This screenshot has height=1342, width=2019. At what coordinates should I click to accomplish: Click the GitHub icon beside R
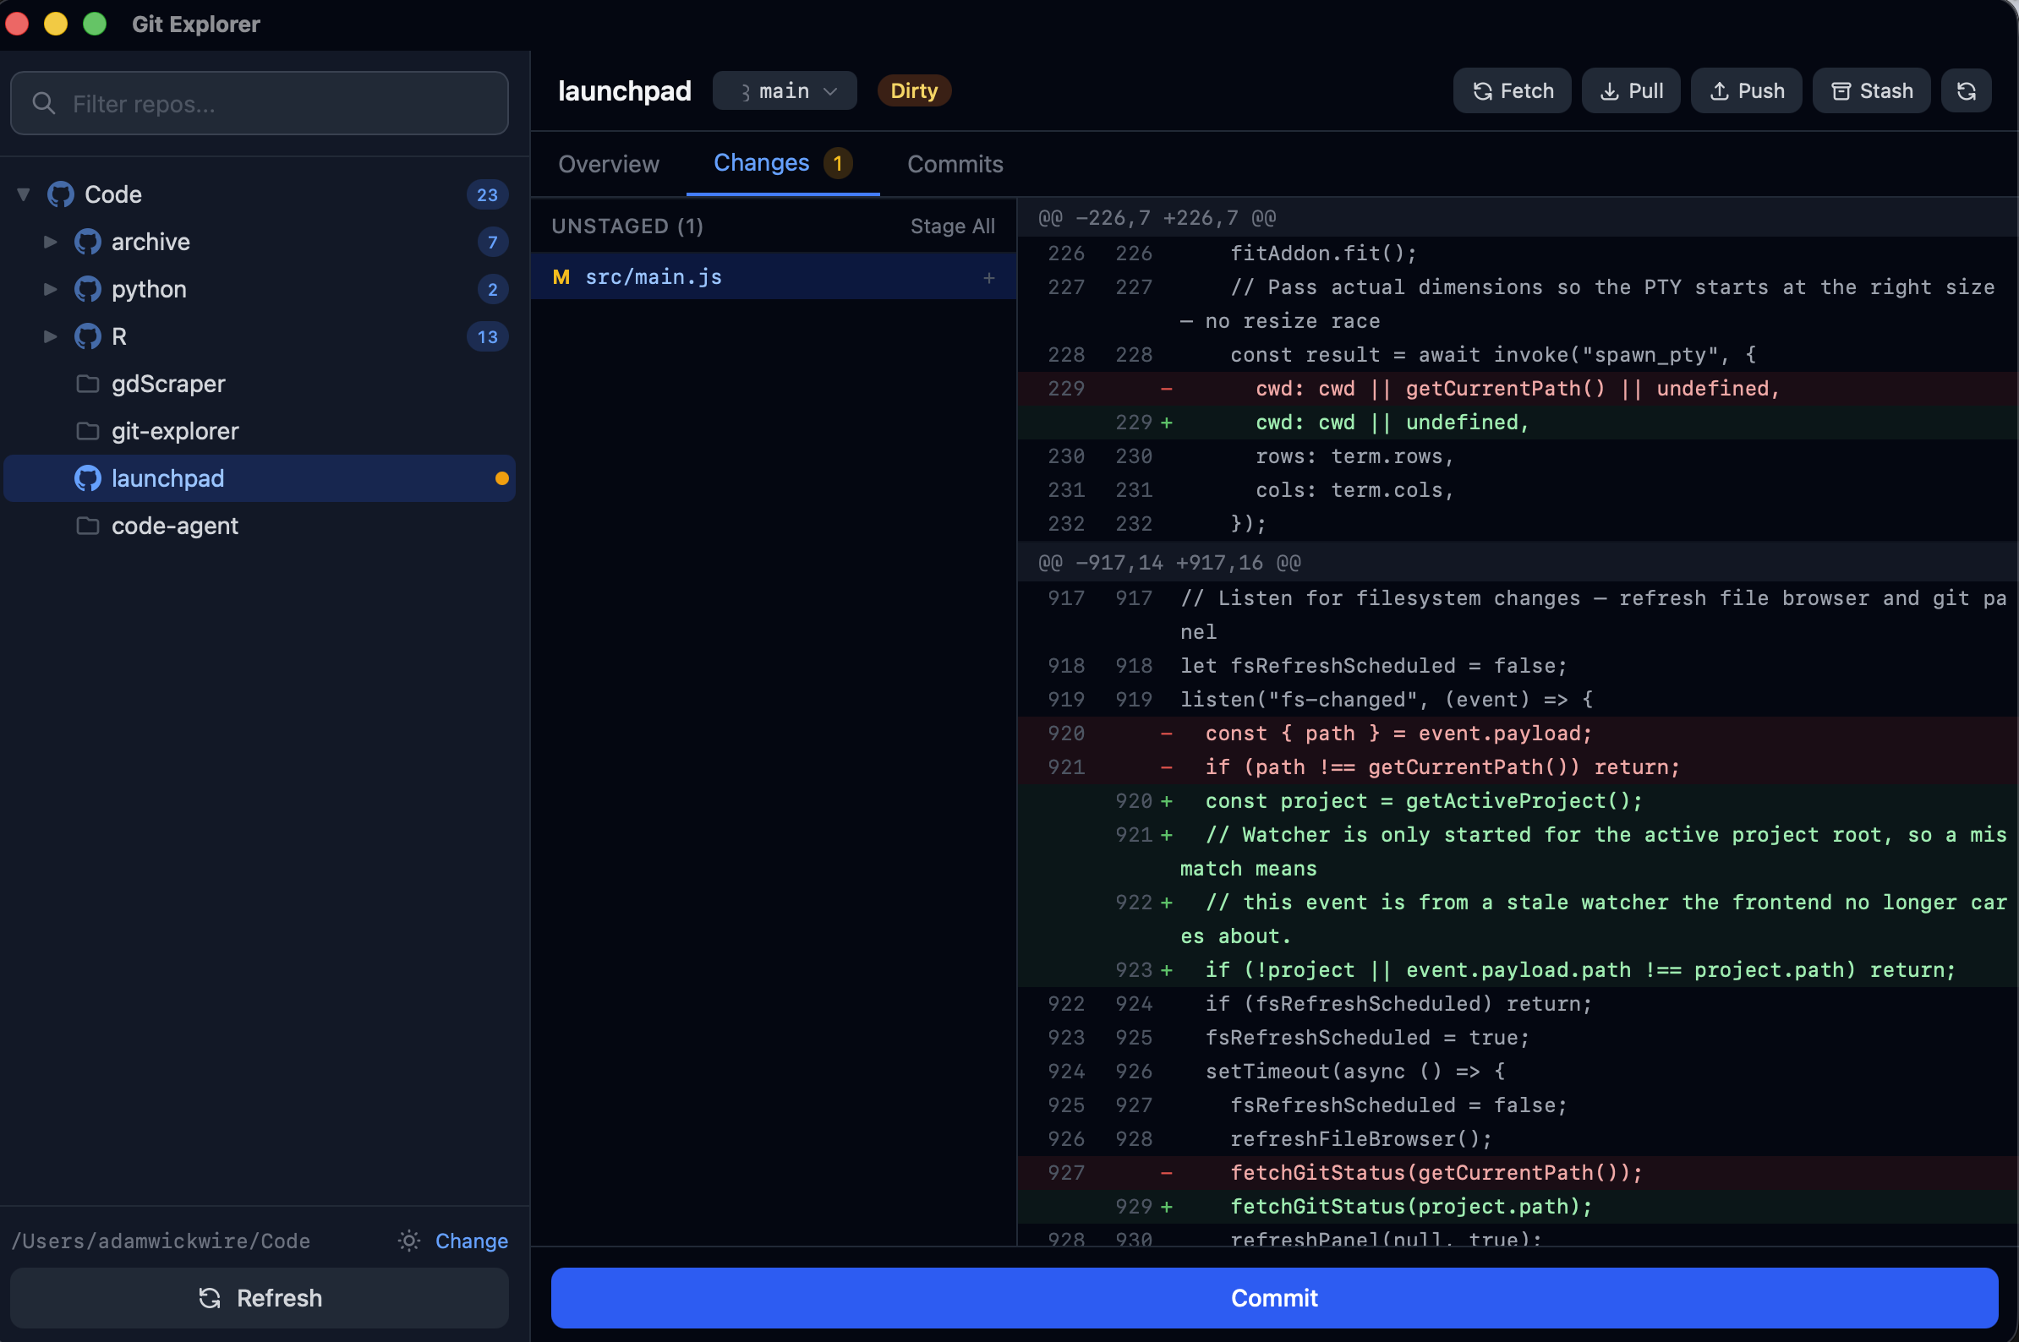(x=87, y=336)
